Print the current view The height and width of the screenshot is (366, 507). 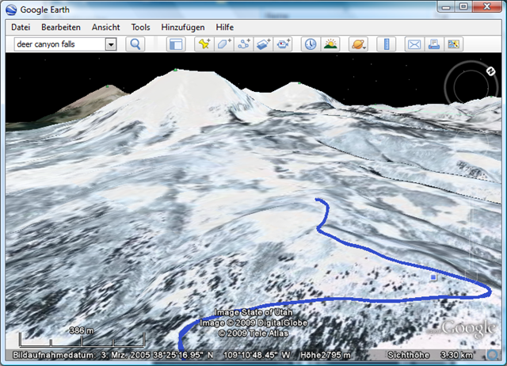pyautogui.click(x=433, y=44)
